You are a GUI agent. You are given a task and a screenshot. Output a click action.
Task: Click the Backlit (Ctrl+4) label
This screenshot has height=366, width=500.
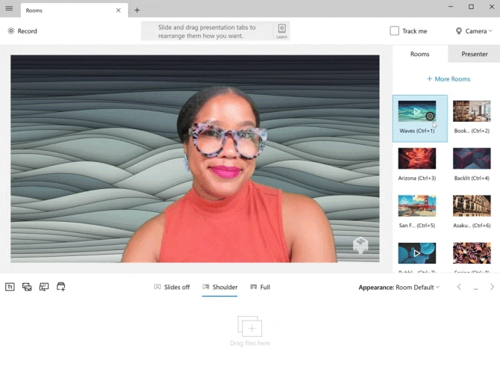click(x=472, y=178)
